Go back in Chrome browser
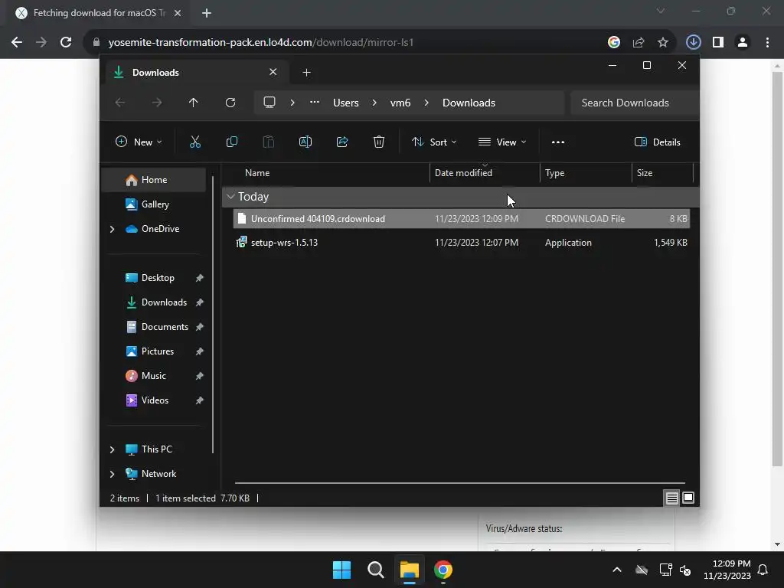784x588 pixels. (17, 42)
